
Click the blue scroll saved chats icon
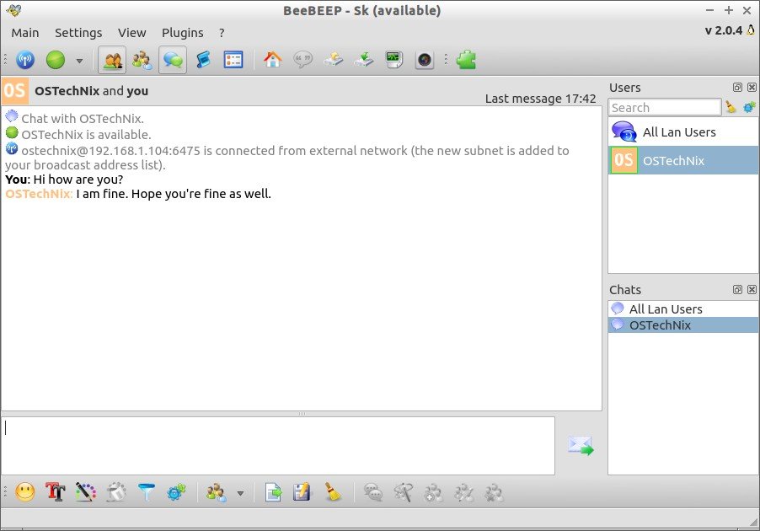pos(203,60)
